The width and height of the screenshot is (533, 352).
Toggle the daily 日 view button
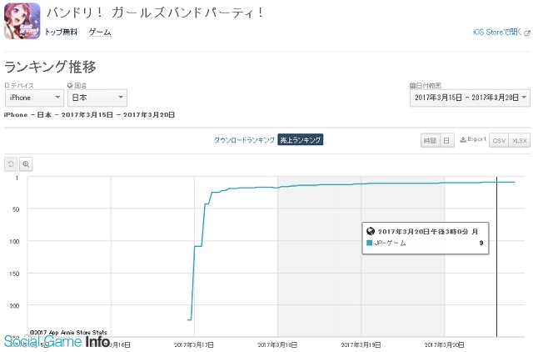(446, 140)
